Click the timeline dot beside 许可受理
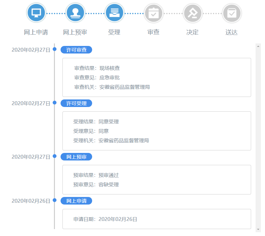Viewport: 265px width, 236px height. [55, 103]
